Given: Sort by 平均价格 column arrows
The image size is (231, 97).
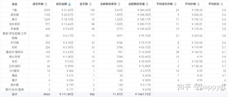Looking at the screenshot, I should 198,4.
